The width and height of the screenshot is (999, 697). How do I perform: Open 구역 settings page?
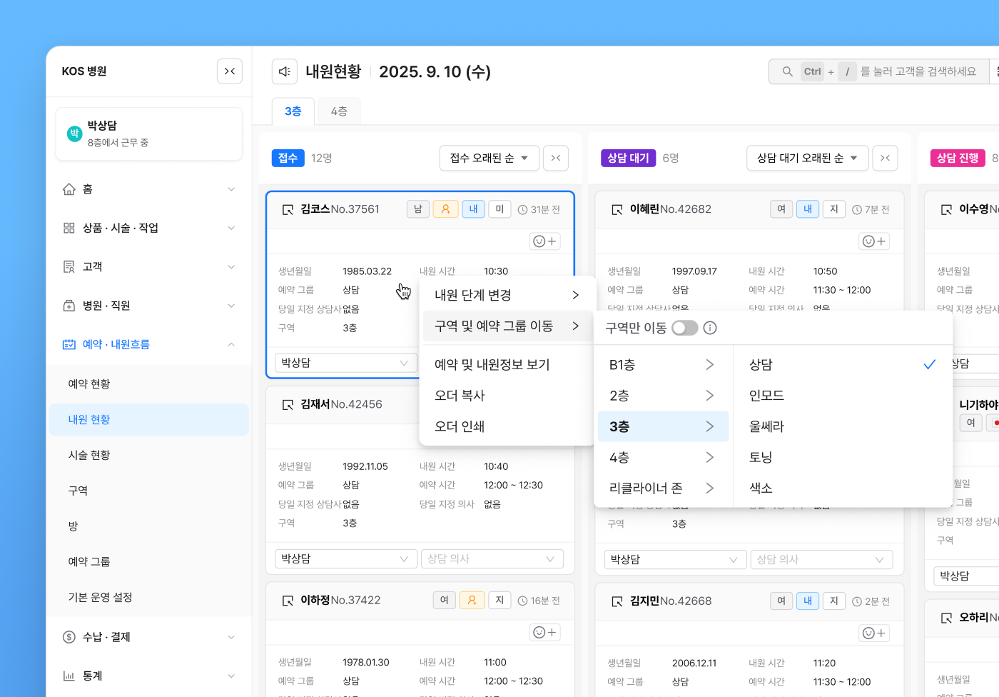pyautogui.click(x=149, y=491)
